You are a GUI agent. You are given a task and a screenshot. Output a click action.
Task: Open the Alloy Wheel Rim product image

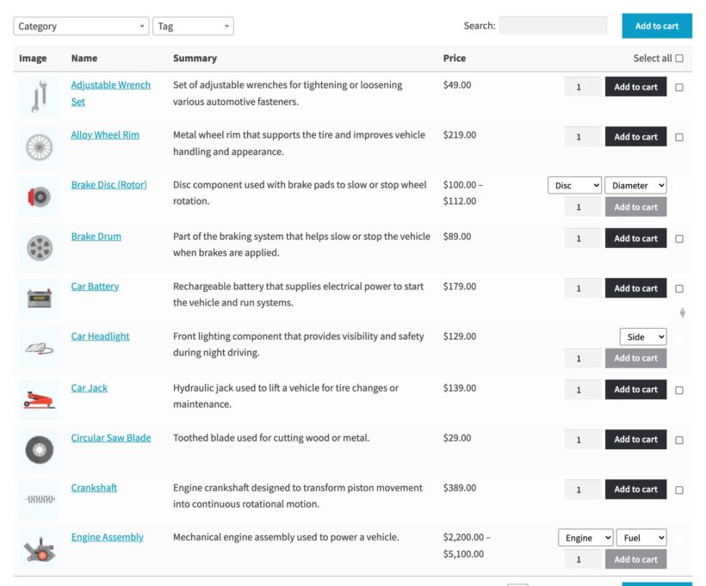39,147
